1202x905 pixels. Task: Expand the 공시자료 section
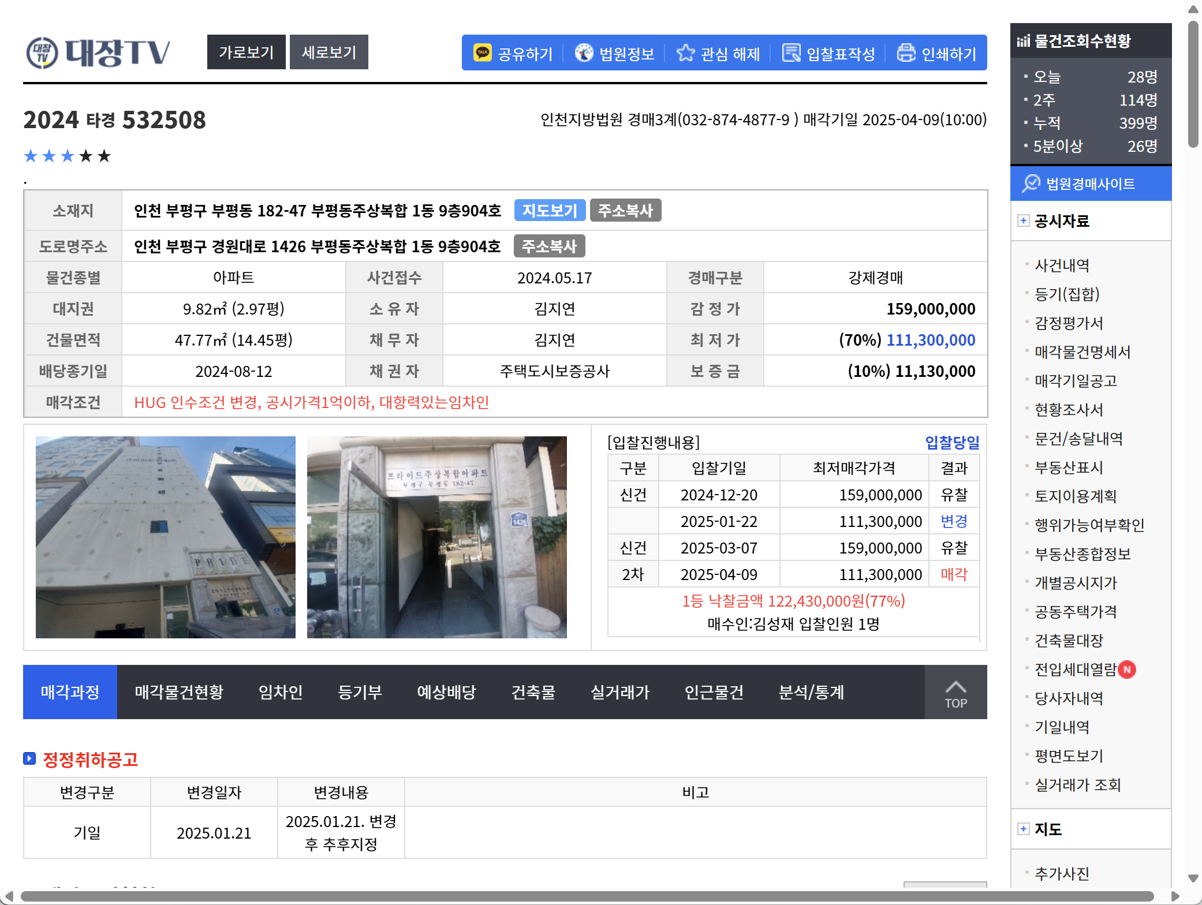tap(1023, 220)
